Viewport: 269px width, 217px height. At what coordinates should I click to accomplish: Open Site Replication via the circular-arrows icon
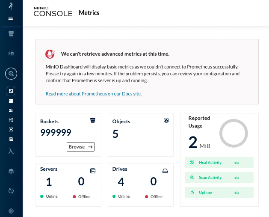point(11,191)
